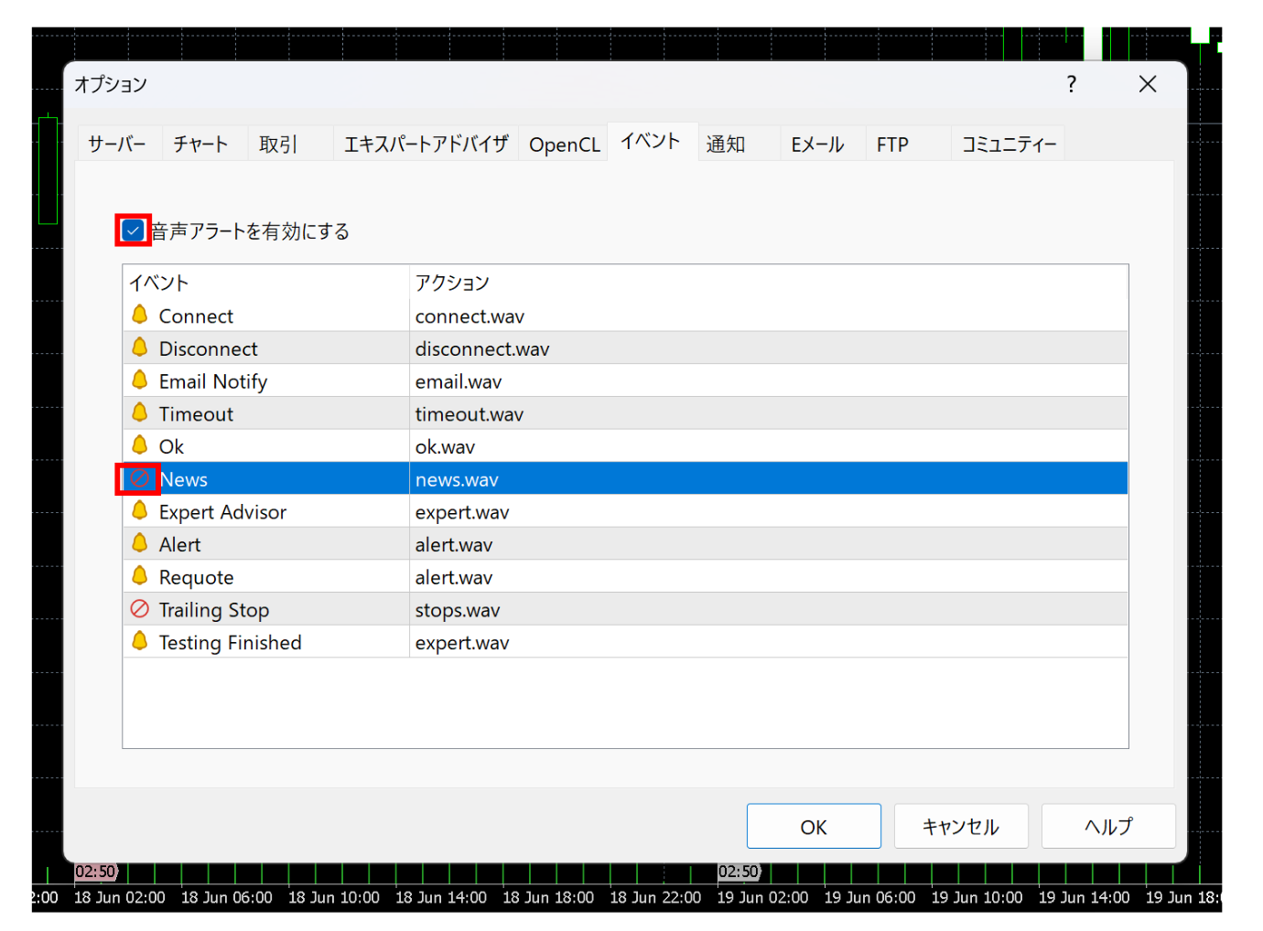Open help using the ヘルプ button
The height and width of the screenshot is (931, 1263).
[1107, 825]
